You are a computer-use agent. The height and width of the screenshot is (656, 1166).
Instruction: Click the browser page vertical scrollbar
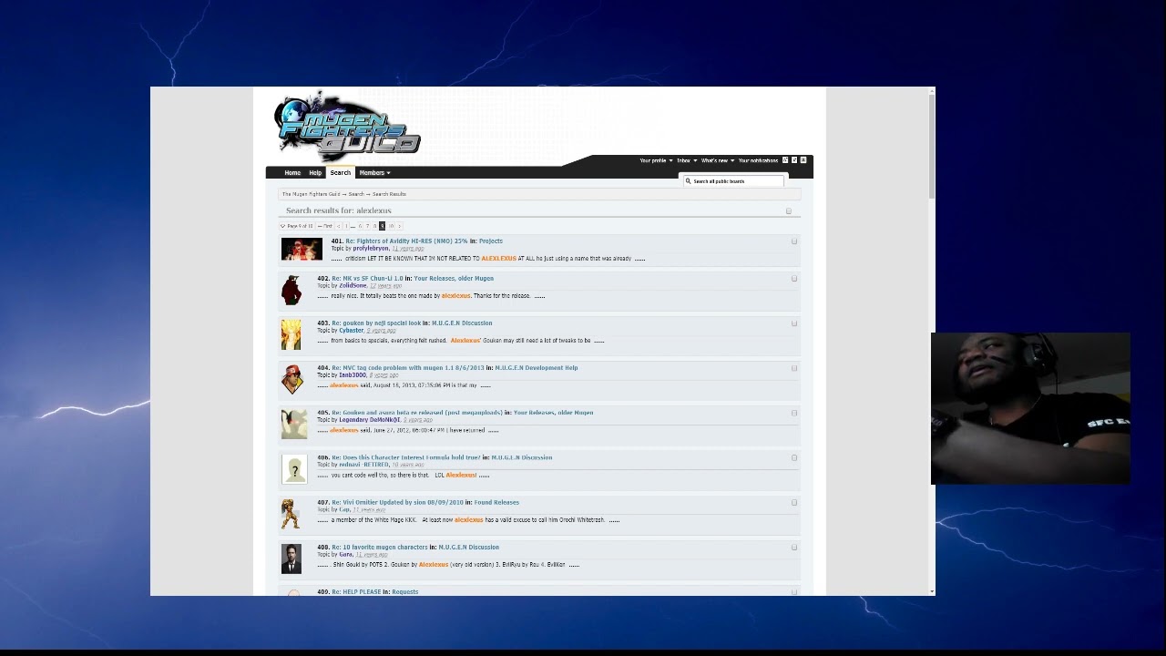(931, 342)
